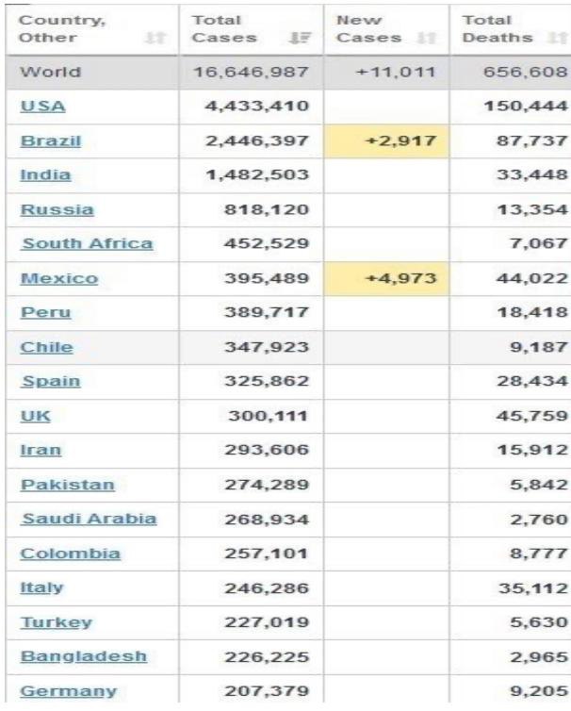The image size is (571, 711).
Task: Sort table using New Cases arrows
Action: 426,38
